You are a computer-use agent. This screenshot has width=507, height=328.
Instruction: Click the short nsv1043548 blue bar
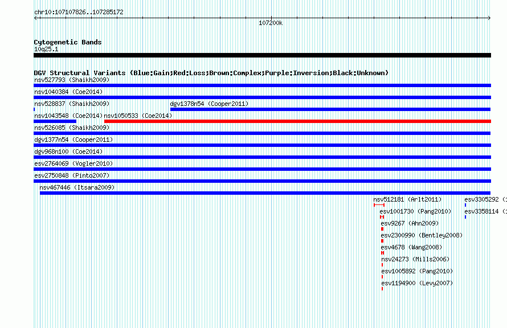pos(55,121)
